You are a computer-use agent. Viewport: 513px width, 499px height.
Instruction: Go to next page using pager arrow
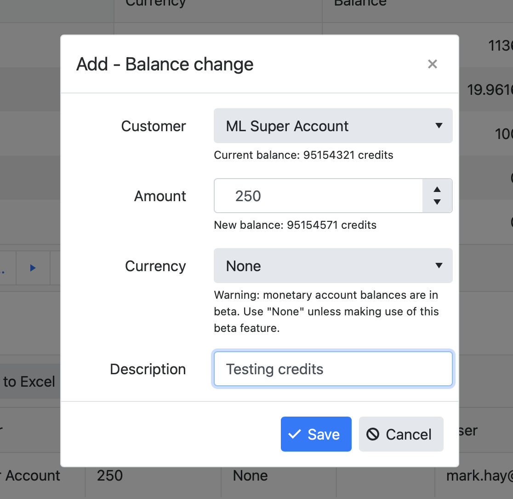[x=33, y=268]
